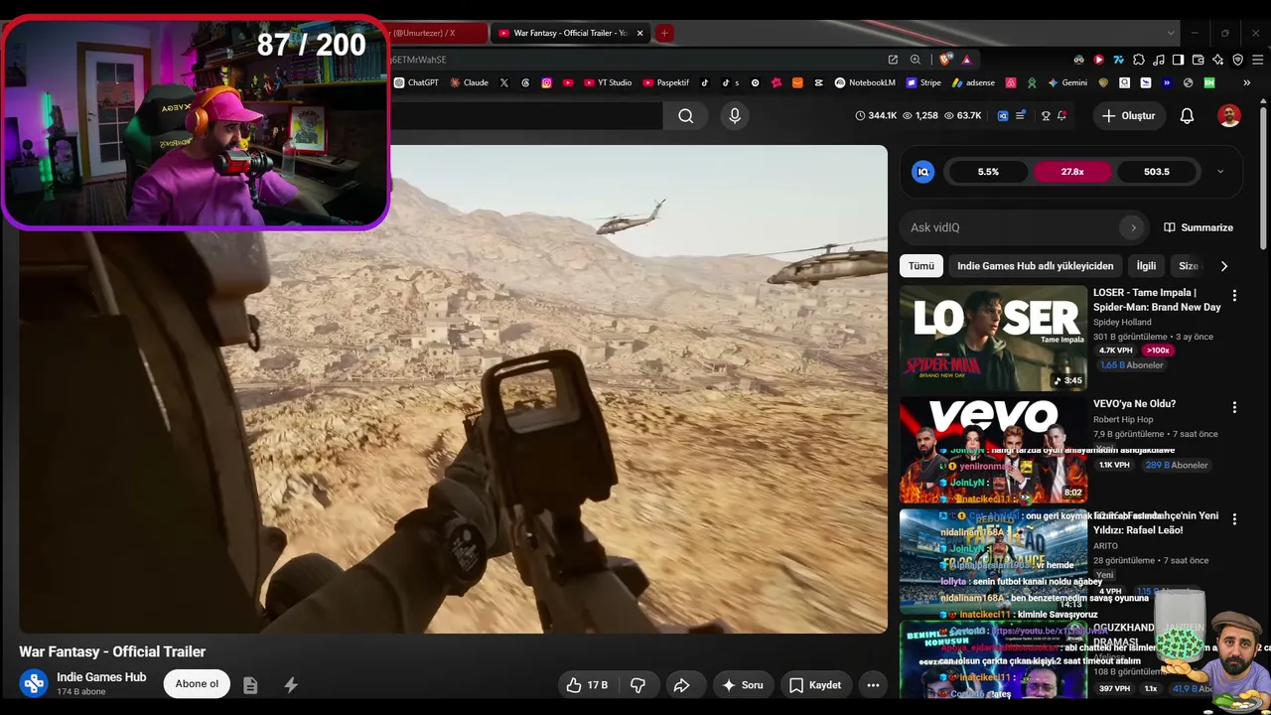Open Stripe bookmark
This screenshot has width=1271, height=715.
click(x=923, y=83)
